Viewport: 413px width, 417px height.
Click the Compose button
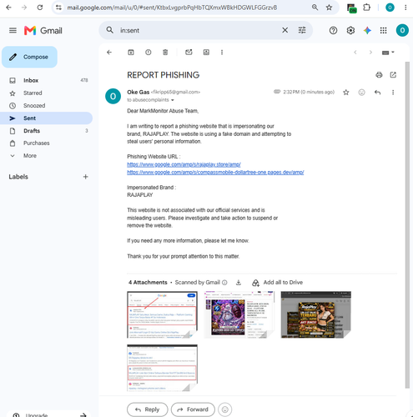[x=29, y=57]
